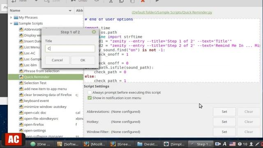
Task: Click the Abb column header
Action: coord(79,11)
